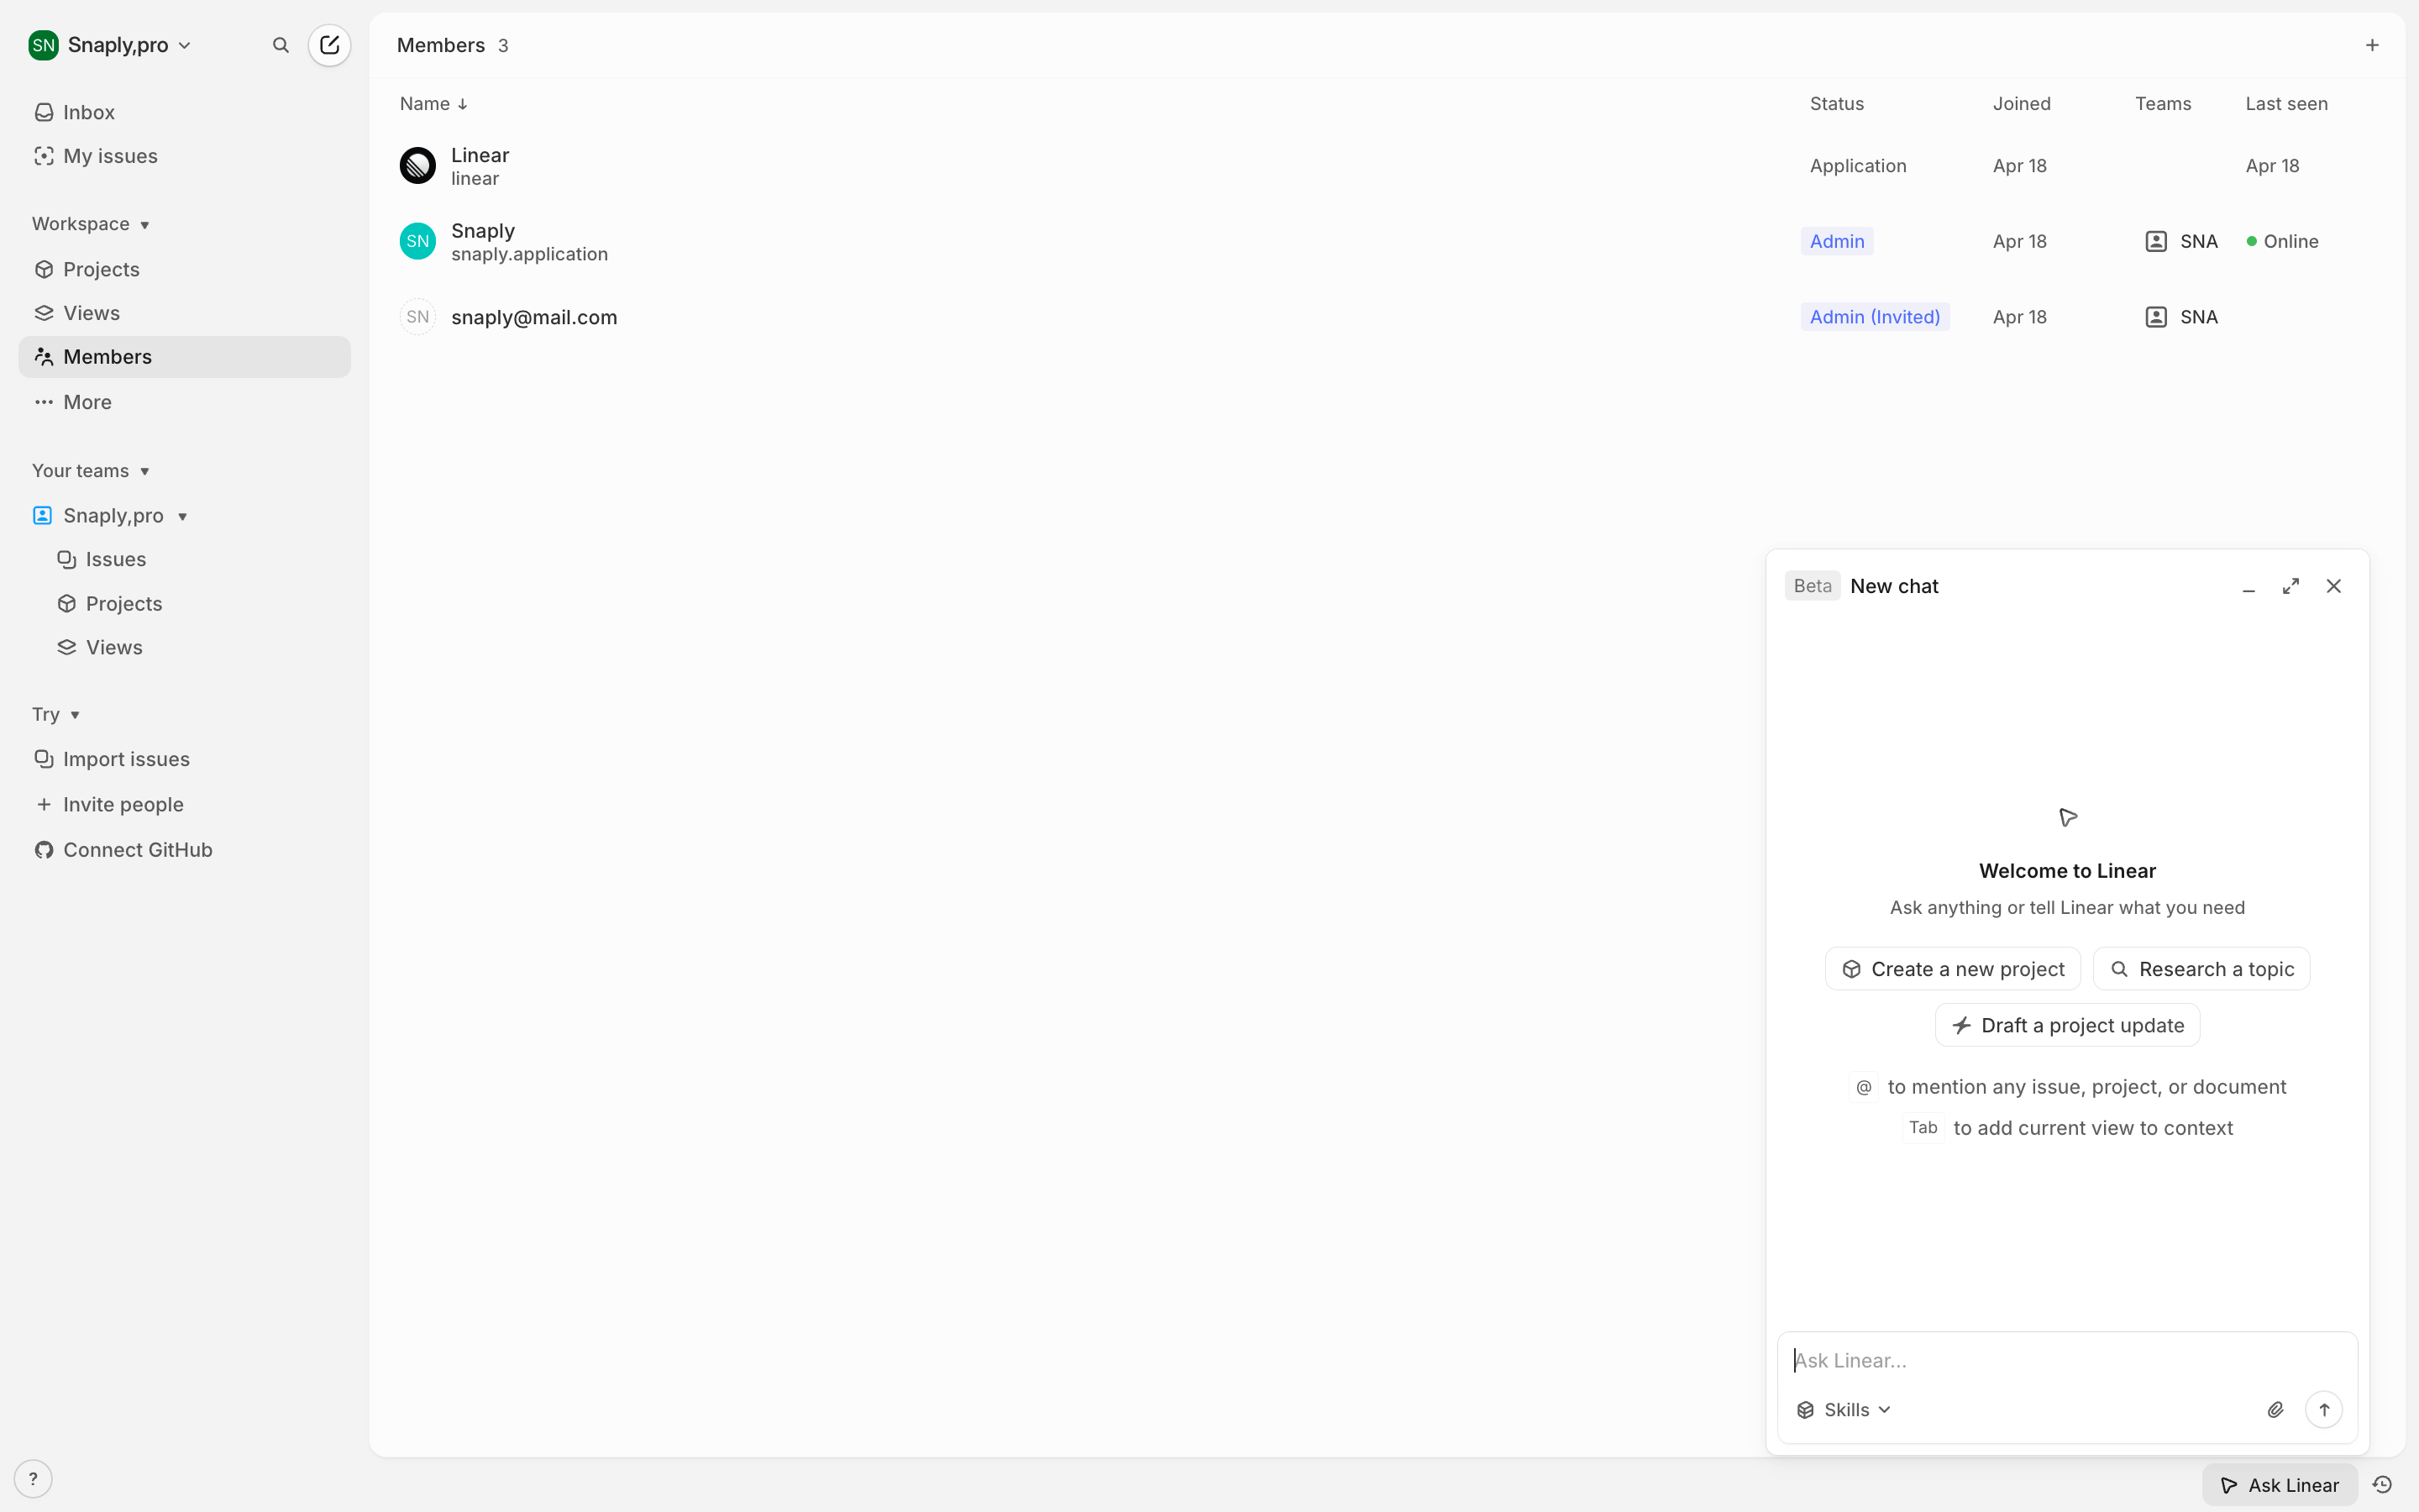Open the Snaply,pro workspace menu
The image size is (2419, 1512).
pyautogui.click(x=110, y=45)
